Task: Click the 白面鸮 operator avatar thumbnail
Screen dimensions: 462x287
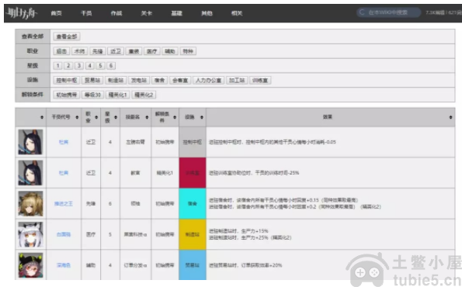Action: pos(30,234)
